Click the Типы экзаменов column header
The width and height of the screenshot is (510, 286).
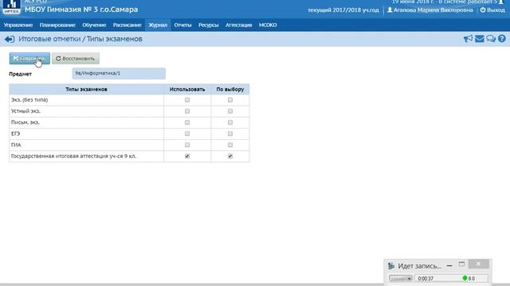coord(86,89)
